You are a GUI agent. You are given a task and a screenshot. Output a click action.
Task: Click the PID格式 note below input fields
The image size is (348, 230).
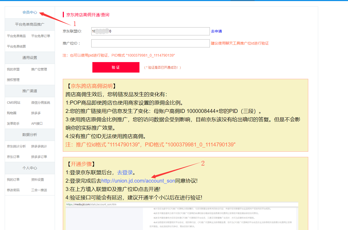point(119,55)
